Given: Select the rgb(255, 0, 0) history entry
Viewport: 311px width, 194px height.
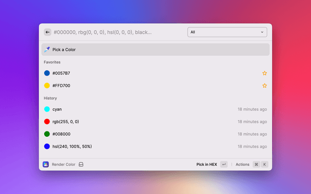Looking at the screenshot, I should pos(66,122).
